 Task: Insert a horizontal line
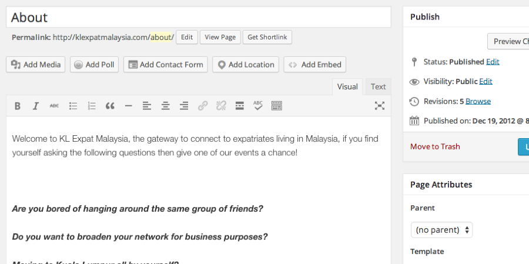tap(128, 106)
